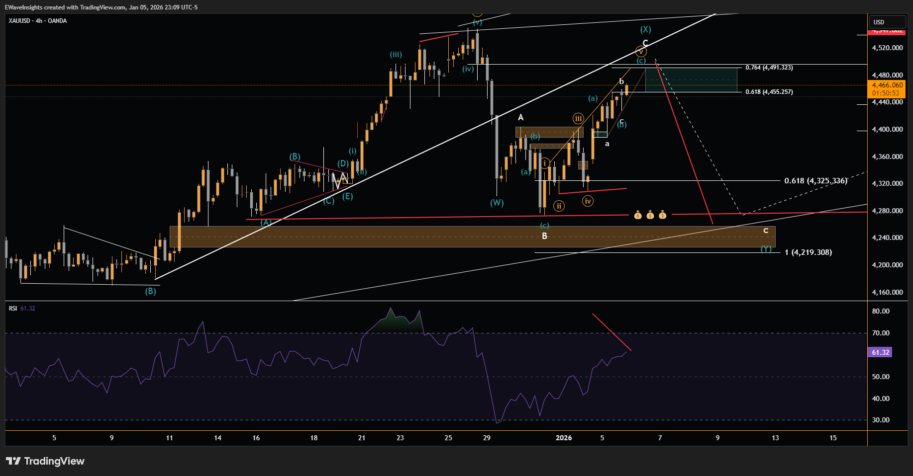Select the circled wave ii label
The image size is (913, 476).
[559, 206]
